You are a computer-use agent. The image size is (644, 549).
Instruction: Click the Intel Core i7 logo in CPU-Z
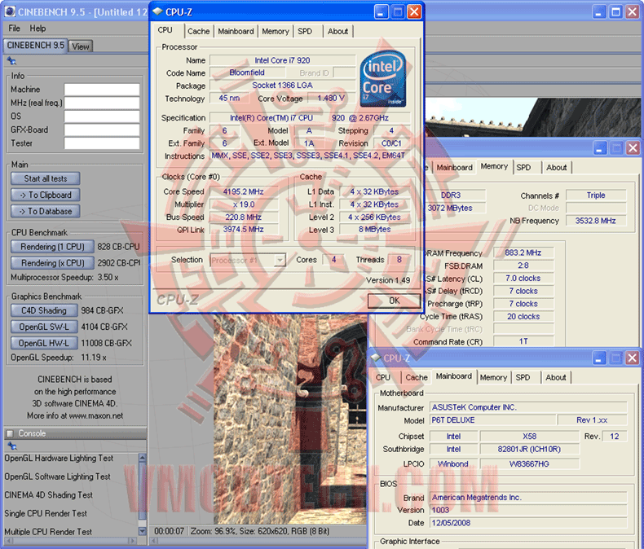pyautogui.click(x=383, y=79)
